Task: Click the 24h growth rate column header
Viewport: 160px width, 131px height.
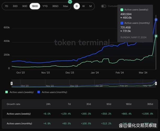Action: (x=48, y=104)
